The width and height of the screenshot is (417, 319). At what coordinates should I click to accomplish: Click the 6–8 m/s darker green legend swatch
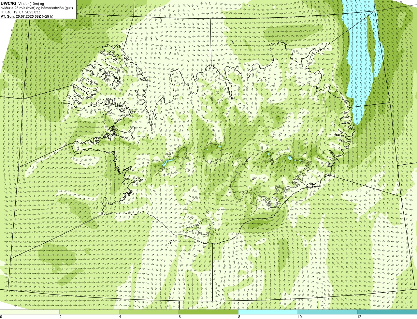(208, 312)
